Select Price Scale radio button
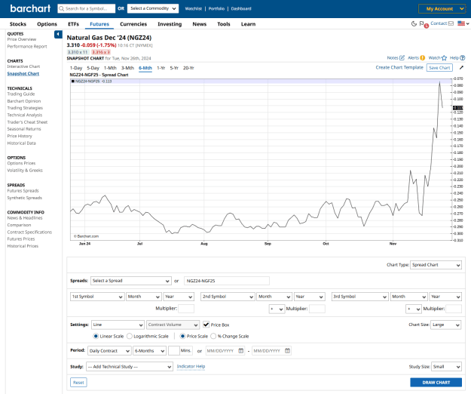Viewport: 471px width, 394px height. (x=182, y=336)
